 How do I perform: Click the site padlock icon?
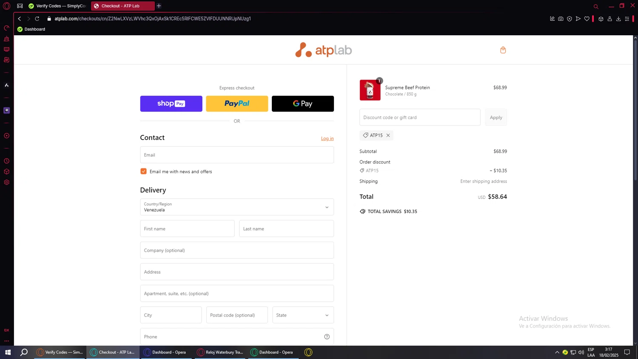coord(49,19)
